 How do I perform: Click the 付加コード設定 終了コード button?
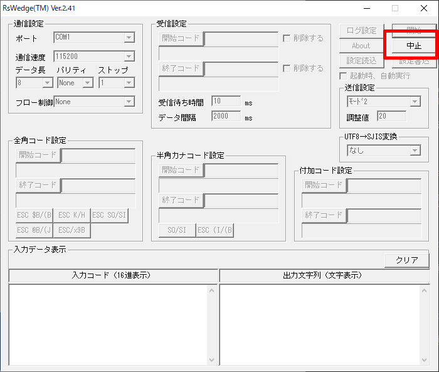(x=324, y=215)
